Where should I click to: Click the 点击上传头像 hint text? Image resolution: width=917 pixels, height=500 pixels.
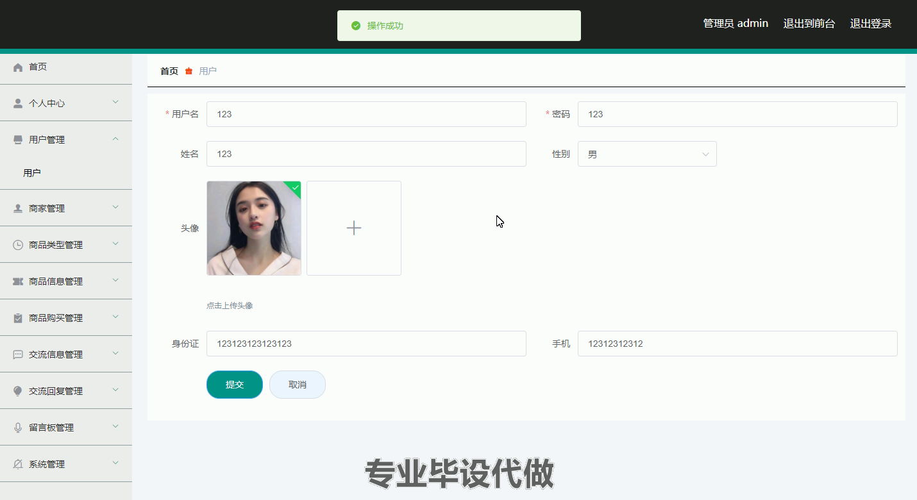pos(230,306)
